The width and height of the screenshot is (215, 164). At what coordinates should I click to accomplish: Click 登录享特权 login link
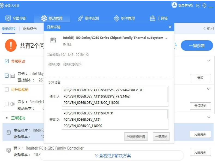coord(186,5)
